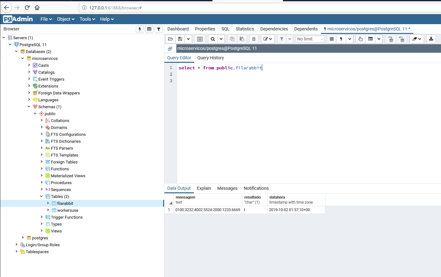The image size is (441, 277).
Task: Select the Sequences tree item
Action: [x=61, y=189]
